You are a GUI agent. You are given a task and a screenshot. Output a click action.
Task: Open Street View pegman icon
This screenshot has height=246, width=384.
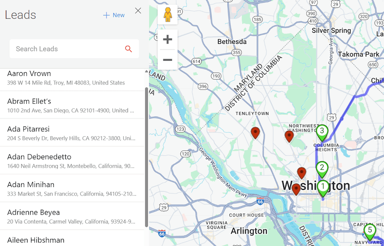pos(167,15)
